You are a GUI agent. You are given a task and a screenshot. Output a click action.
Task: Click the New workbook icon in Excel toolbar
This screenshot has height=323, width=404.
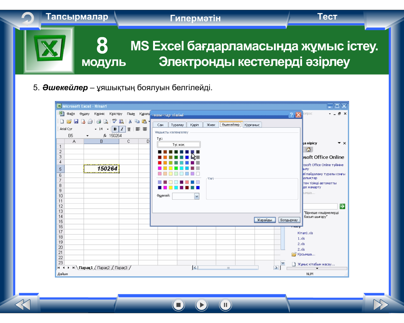pyautogui.click(x=62, y=121)
